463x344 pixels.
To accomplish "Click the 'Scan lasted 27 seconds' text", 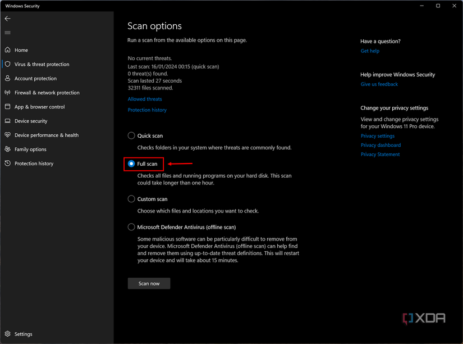I will (x=155, y=81).
